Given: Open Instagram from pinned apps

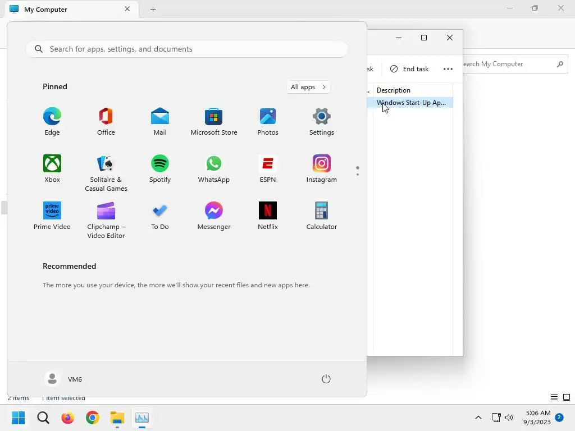Looking at the screenshot, I should tap(322, 168).
